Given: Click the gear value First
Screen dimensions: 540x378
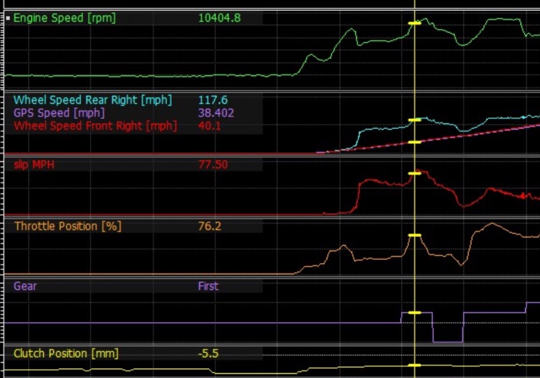Looking at the screenshot, I should pos(208,286).
